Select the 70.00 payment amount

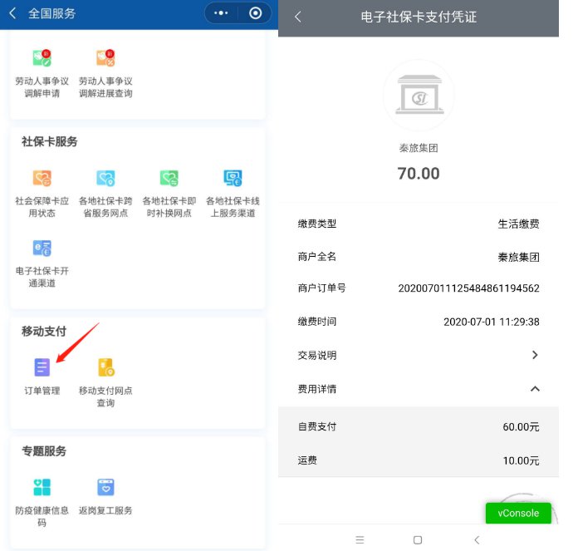[419, 174]
